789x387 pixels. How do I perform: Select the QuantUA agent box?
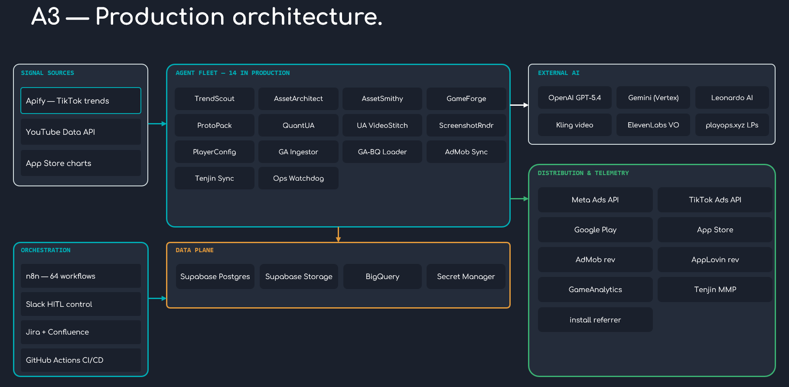coord(298,125)
